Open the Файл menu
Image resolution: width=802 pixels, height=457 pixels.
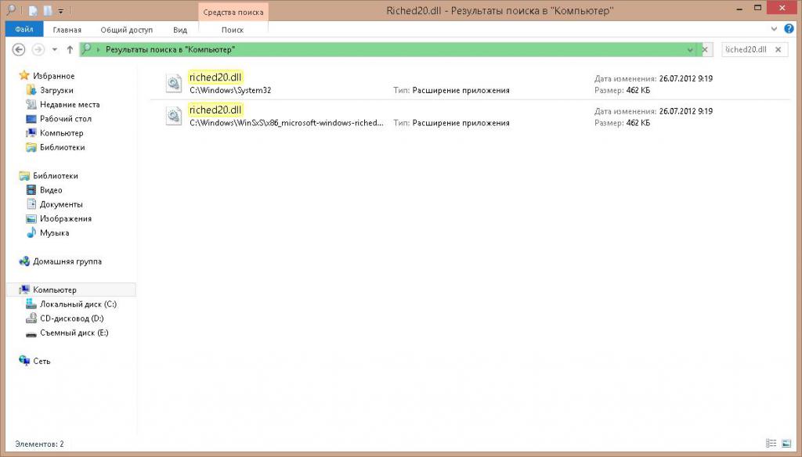click(x=23, y=30)
